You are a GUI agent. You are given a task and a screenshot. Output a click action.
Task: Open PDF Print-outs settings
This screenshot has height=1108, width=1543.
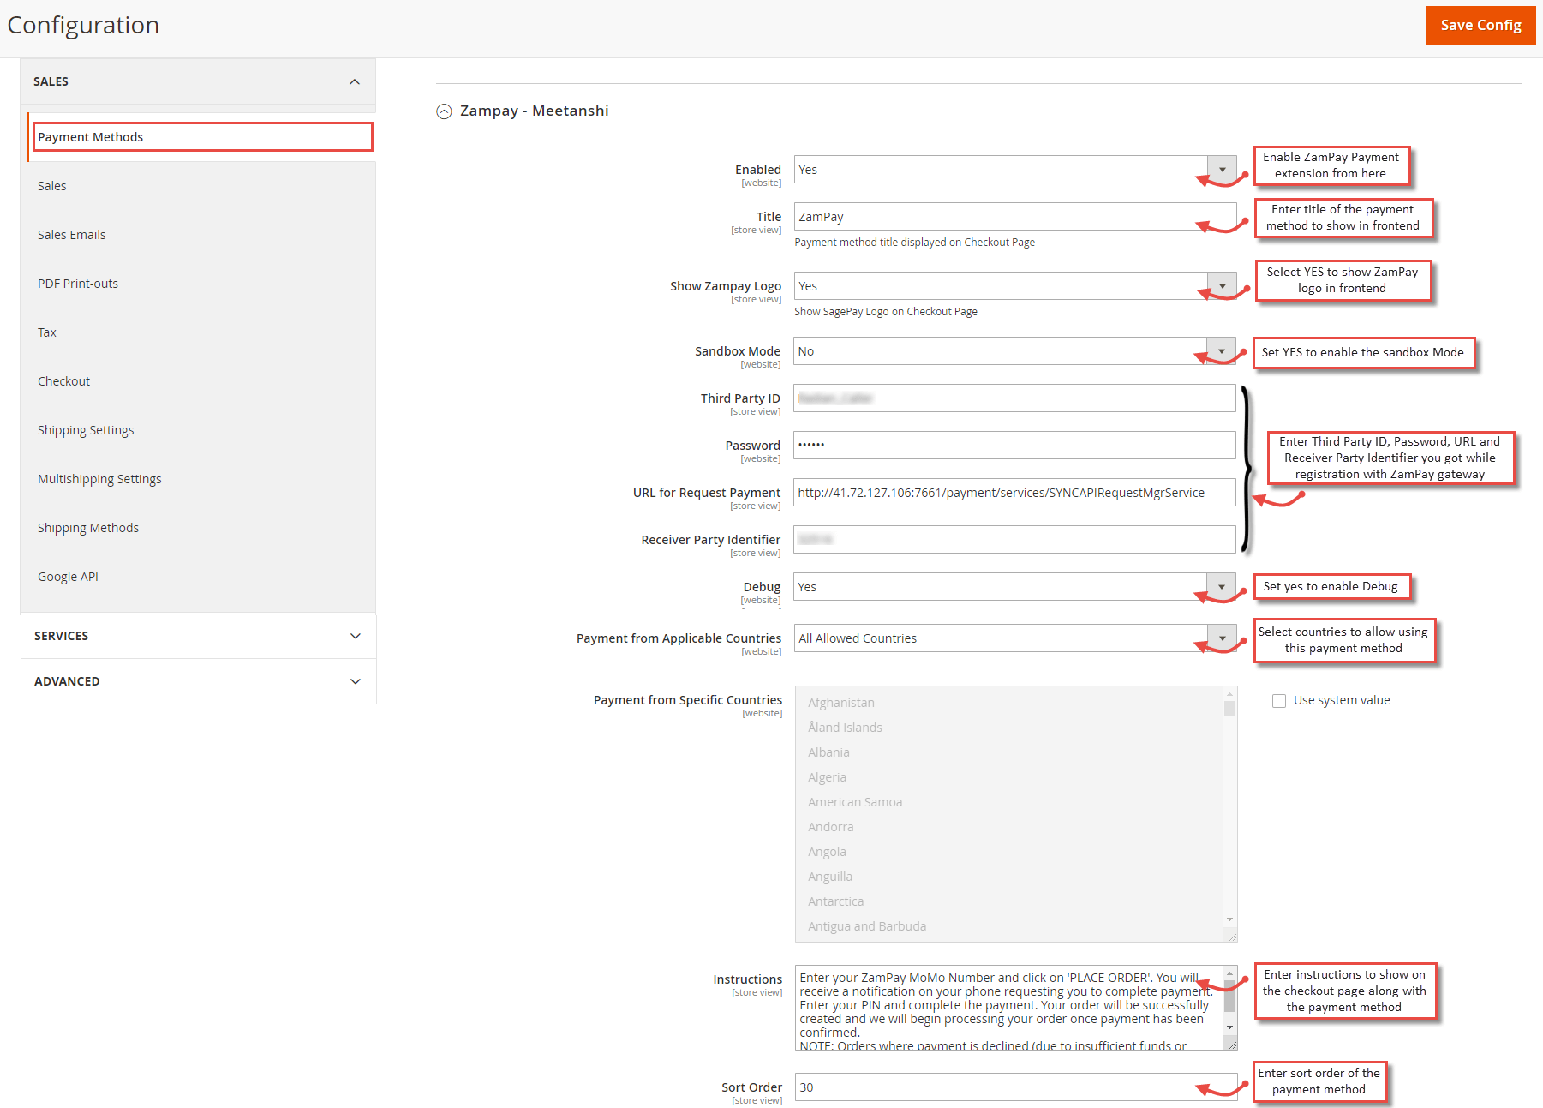(x=78, y=284)
